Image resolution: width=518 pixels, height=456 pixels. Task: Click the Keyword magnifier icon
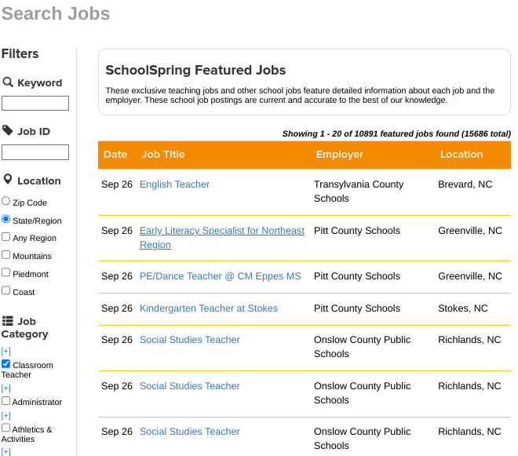point(8,82)
